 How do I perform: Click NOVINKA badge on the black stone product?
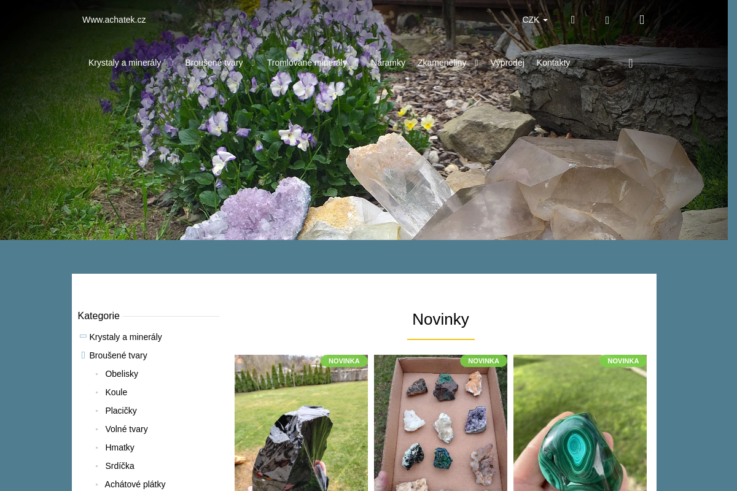pos(344,361)
